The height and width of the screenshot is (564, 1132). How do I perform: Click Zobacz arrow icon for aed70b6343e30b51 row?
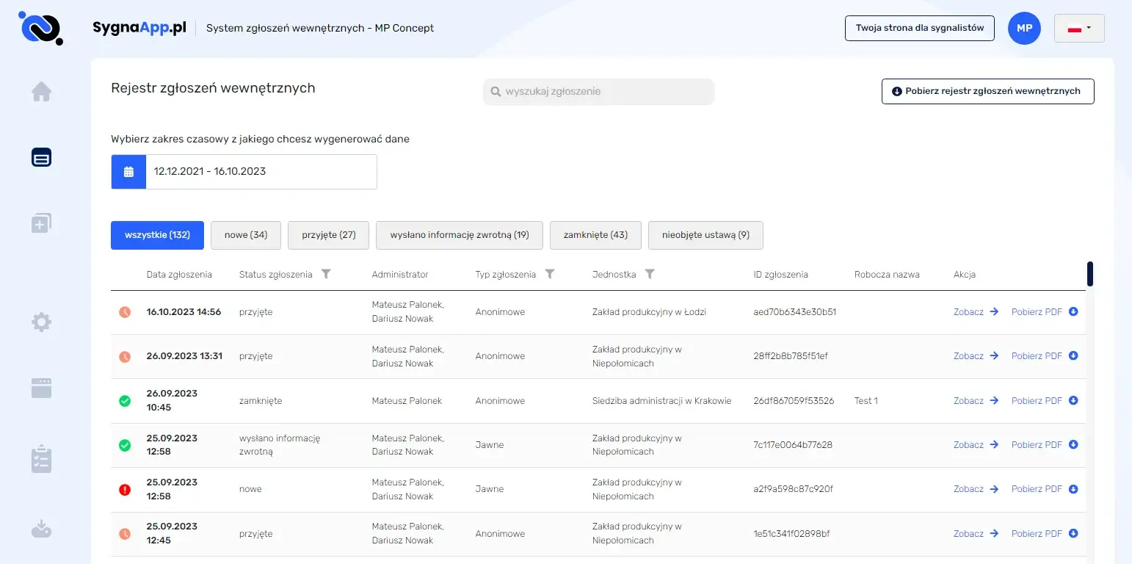pyautogui.click(x=994, y=312)
